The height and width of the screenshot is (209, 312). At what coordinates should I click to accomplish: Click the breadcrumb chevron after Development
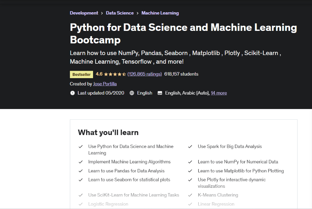click(102, 13)
